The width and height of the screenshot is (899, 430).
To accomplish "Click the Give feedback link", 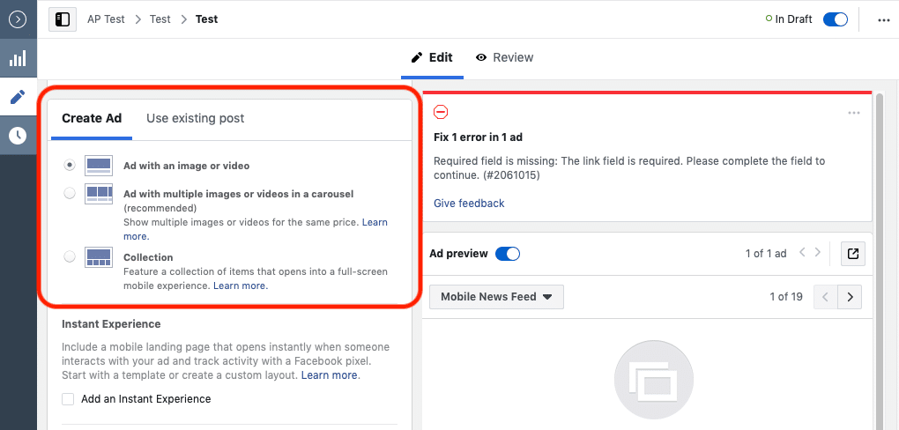I will [x=469, y=204].
